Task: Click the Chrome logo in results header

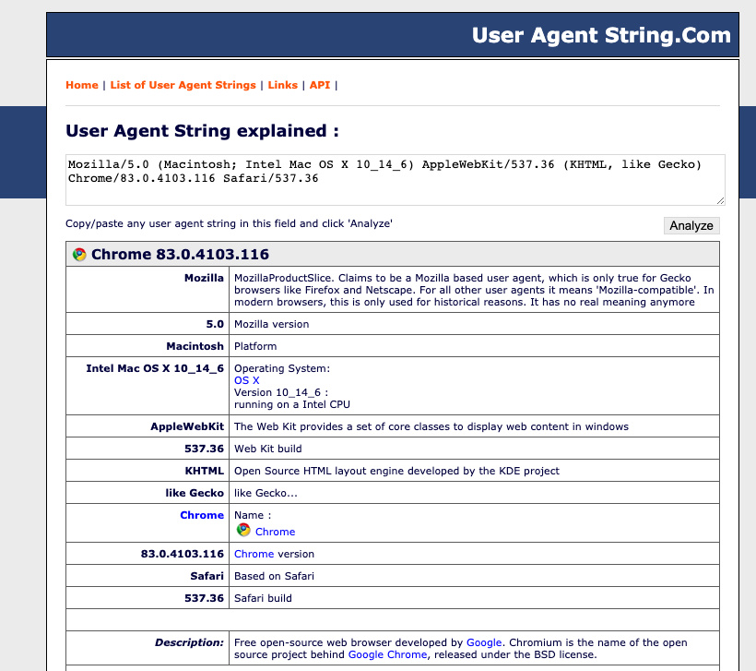Action: click(x=79, y=255)
